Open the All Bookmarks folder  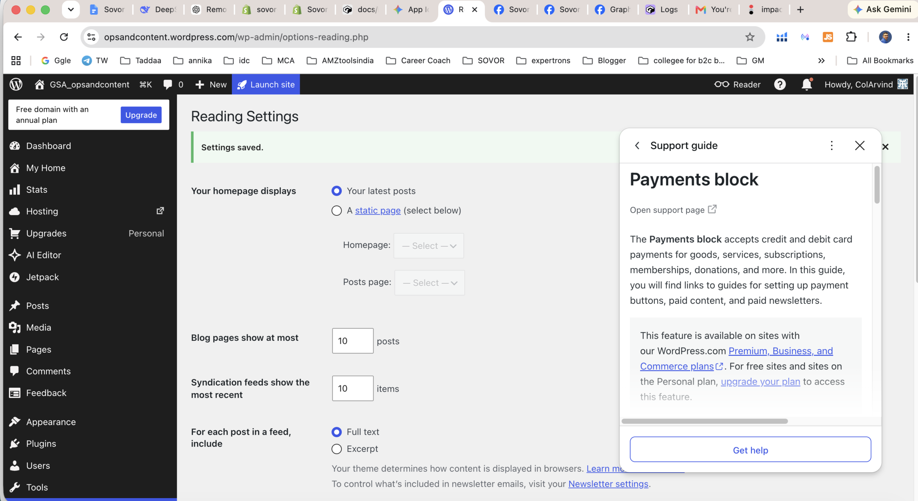(x=880, y=61)
